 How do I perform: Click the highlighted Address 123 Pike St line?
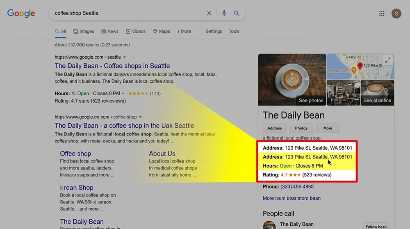[x=307, y=157]
